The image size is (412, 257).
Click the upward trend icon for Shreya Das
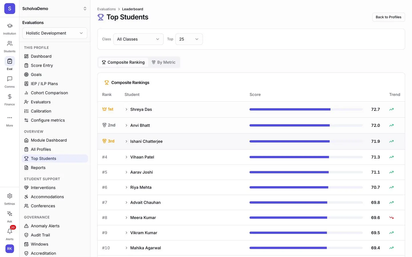click(x=391, y=109)
